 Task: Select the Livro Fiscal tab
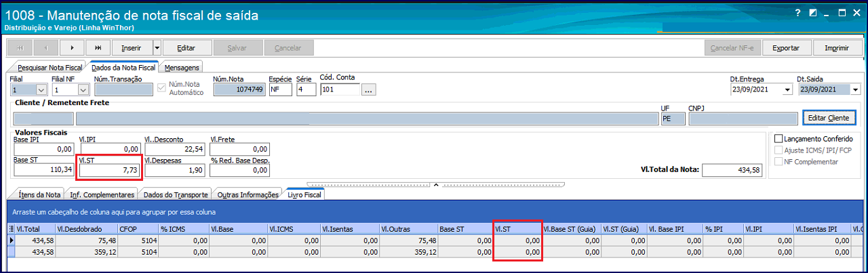click(304, 195)
